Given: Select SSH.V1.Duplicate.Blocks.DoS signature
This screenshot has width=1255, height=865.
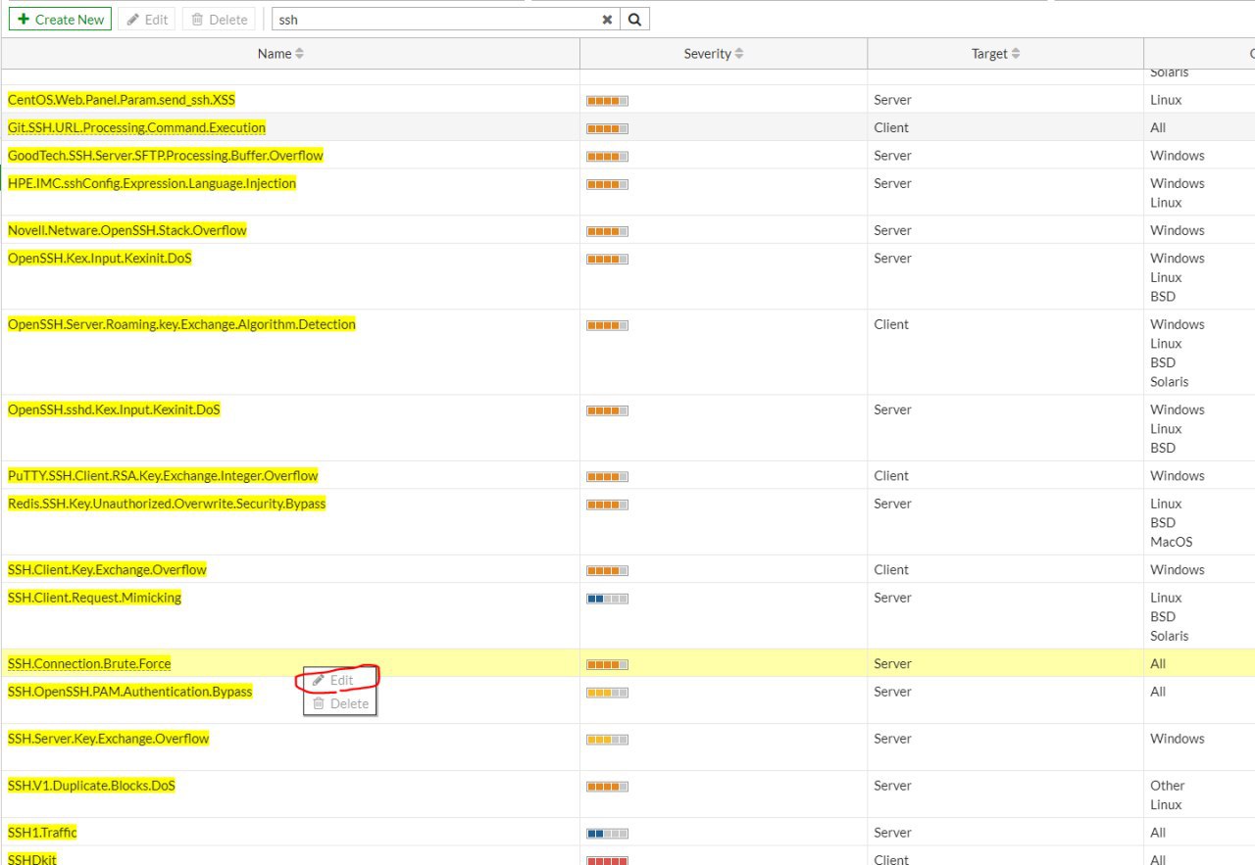Looking at the screenshot, I should [x=91, y=786].
